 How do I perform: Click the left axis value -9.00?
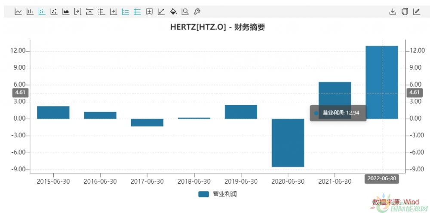click(18, 170)
